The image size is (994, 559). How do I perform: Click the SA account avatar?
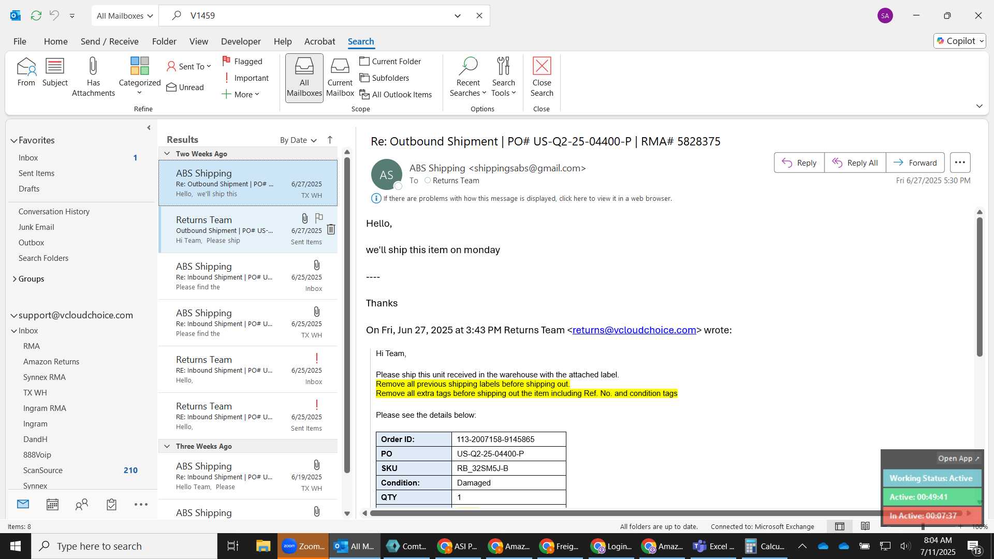click(885, 16)
